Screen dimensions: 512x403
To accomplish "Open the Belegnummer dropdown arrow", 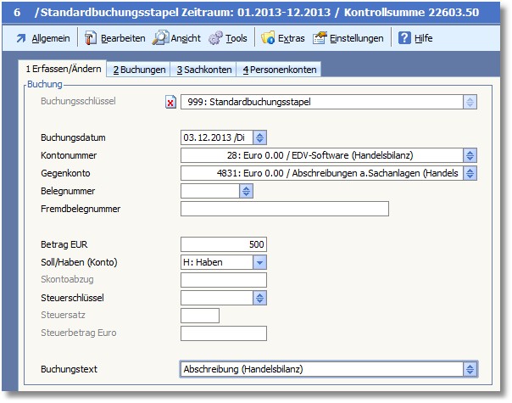I will click(x=246, y=191).
